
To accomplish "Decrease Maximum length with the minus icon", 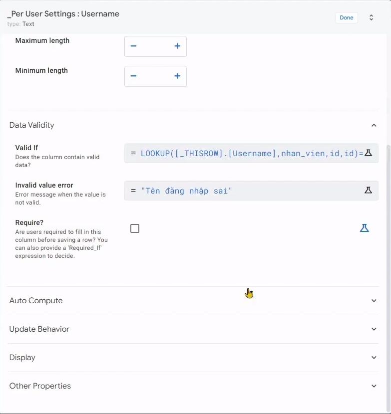I will tap(133, 46).
